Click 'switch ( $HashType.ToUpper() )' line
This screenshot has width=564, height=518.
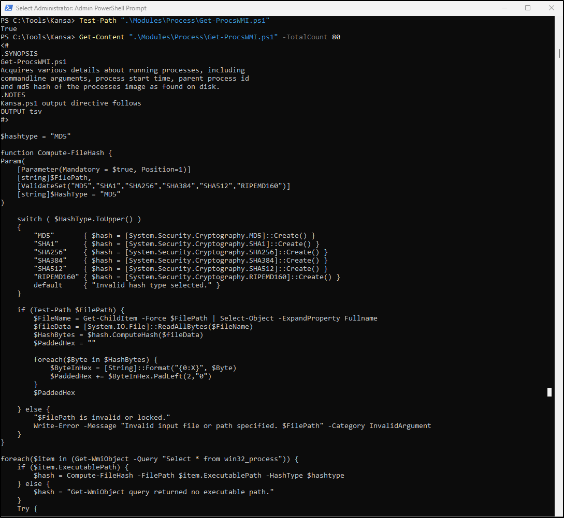(79, 219)
